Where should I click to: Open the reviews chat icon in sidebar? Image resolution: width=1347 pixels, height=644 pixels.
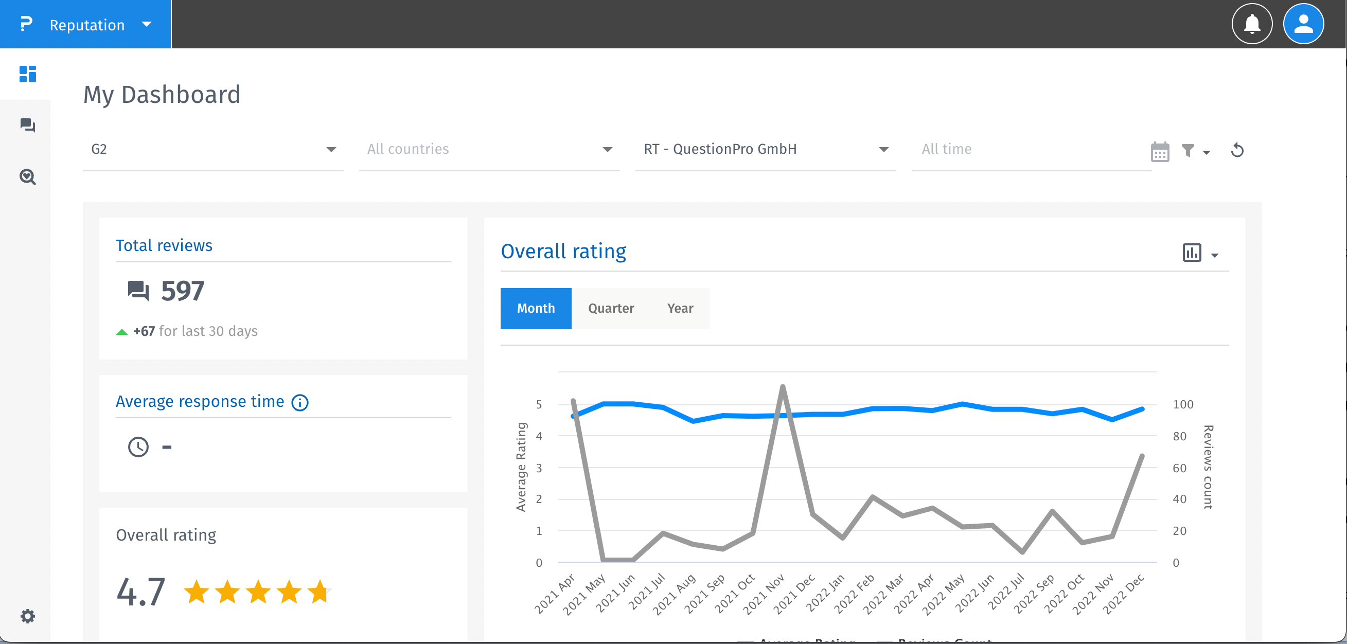[x=27, y=126]
